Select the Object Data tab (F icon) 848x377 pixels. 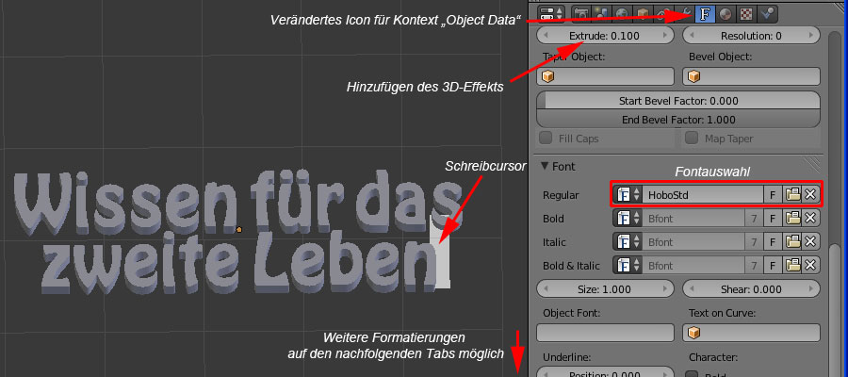coord(704,14)
